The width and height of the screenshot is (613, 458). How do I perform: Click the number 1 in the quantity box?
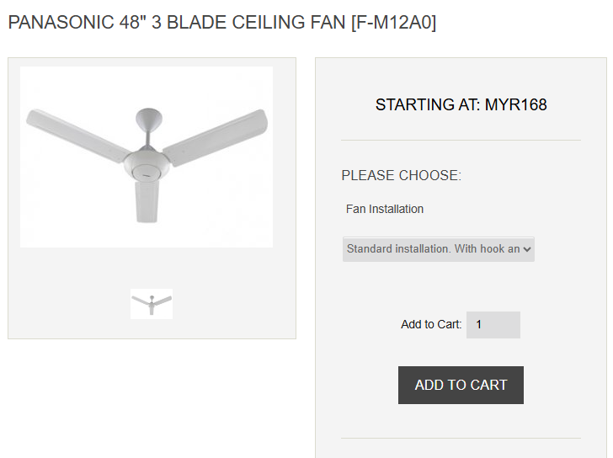pyautogui.click(x=479, y=325)
